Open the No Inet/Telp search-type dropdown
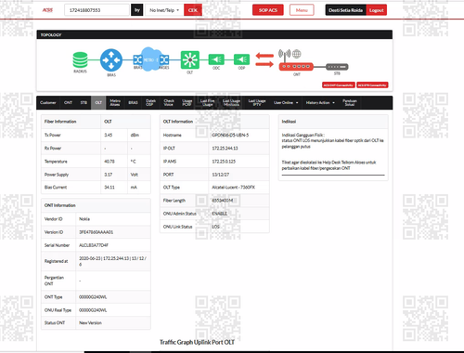Screen dimensions: 464x353 coord(164,10)
